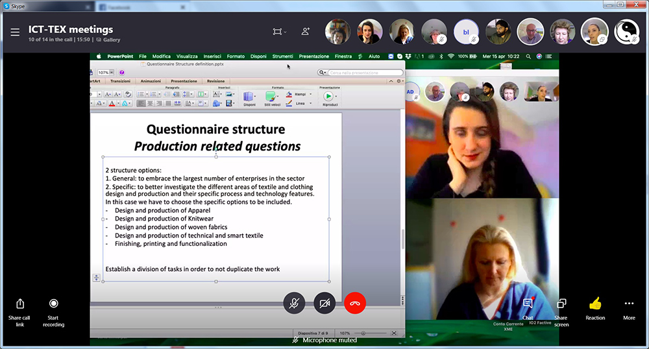Start recording the call
This screenshot has height=349, width=649.
[x=53, y=304]
